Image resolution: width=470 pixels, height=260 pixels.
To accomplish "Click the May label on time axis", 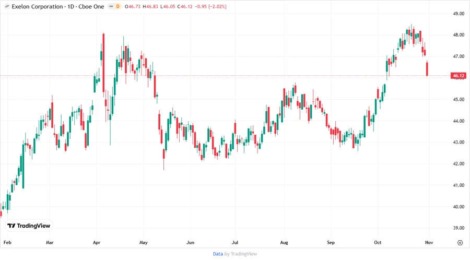I will [x=144, y=242].
